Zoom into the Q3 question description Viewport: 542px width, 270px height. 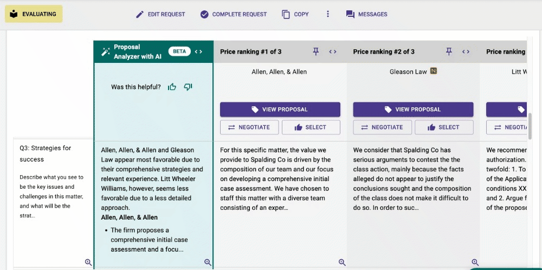click(x=88, y=262)
